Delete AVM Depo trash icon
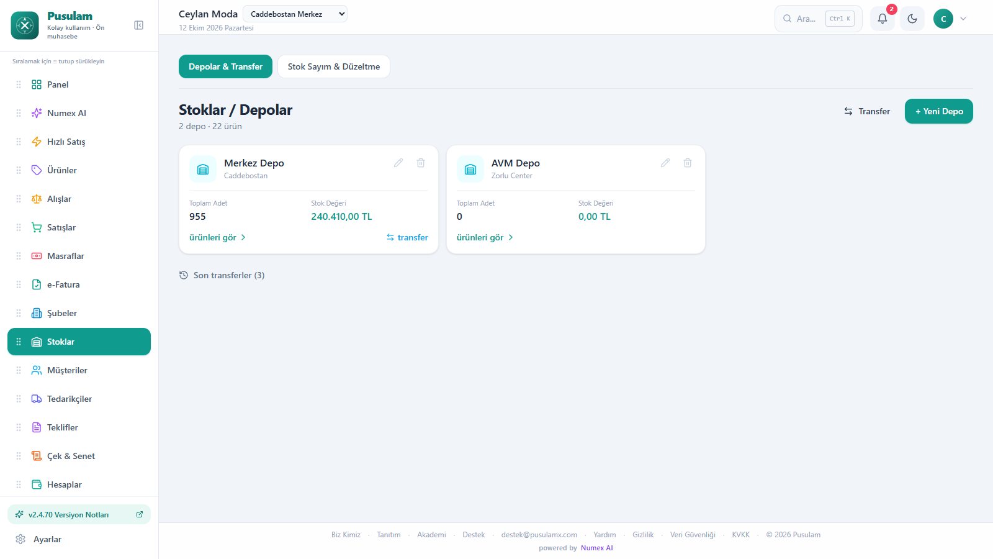The image size is (993, 559). pyautogui.click(x=688, y=163)
